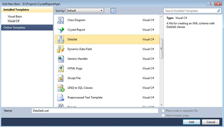Click the template list scroll-down arrow
The width and height of the screenshot is (224, 127).
(x=161, y=105)
